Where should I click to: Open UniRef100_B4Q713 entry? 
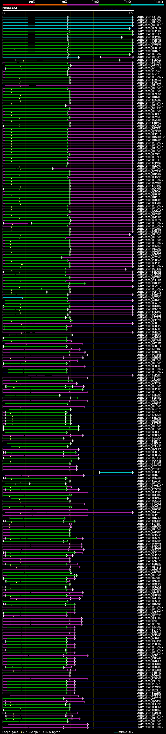coord(149,80)
